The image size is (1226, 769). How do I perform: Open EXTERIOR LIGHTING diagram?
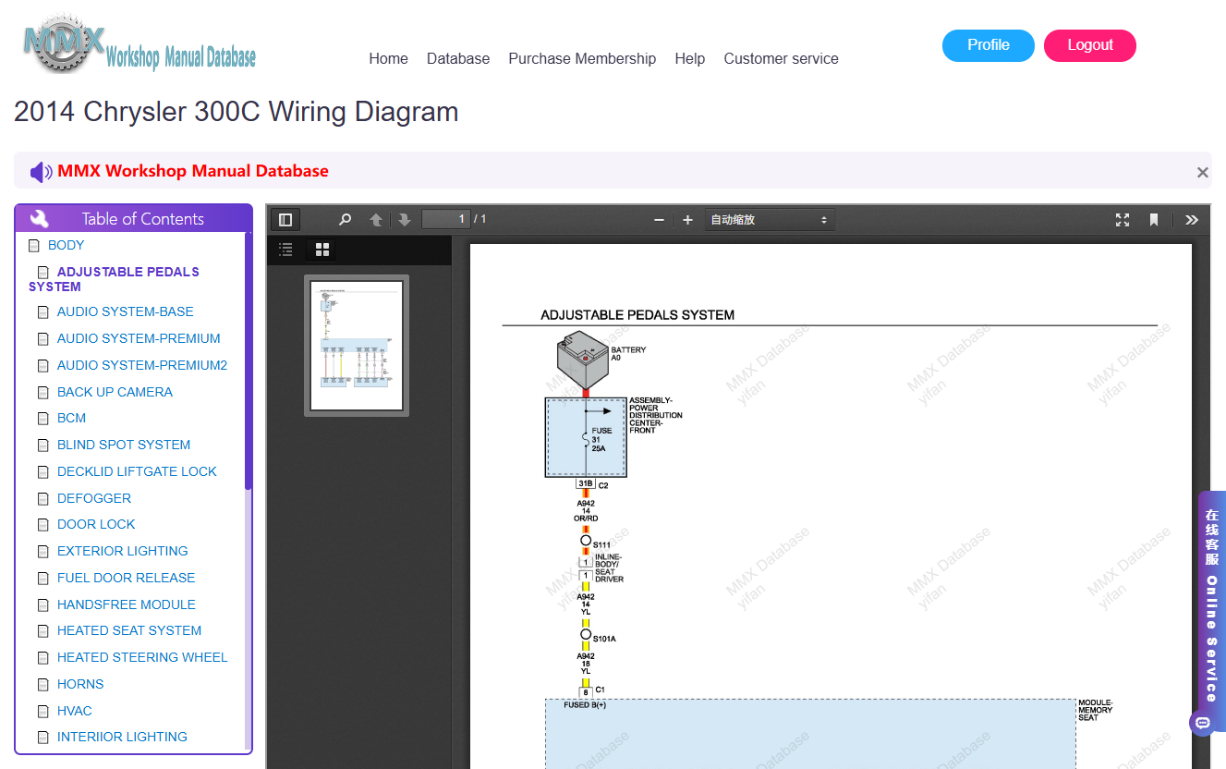[x=122, y=551]
